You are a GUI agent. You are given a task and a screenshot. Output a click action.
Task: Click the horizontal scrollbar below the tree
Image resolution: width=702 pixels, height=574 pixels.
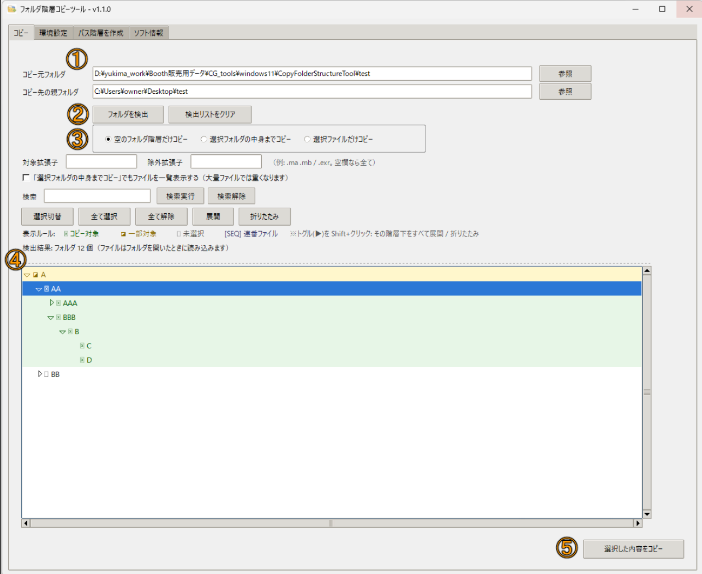[x=332, y=523]
